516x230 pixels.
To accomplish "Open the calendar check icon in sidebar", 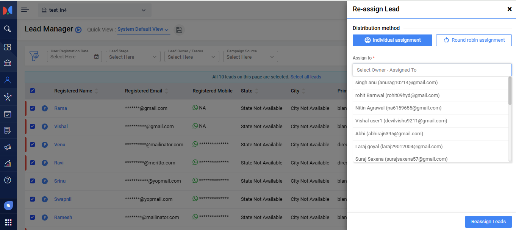I will (8, 114).
